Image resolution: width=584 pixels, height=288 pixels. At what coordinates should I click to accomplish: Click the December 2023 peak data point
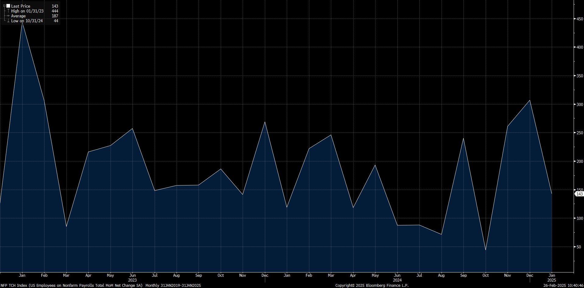tap(265, 122)
